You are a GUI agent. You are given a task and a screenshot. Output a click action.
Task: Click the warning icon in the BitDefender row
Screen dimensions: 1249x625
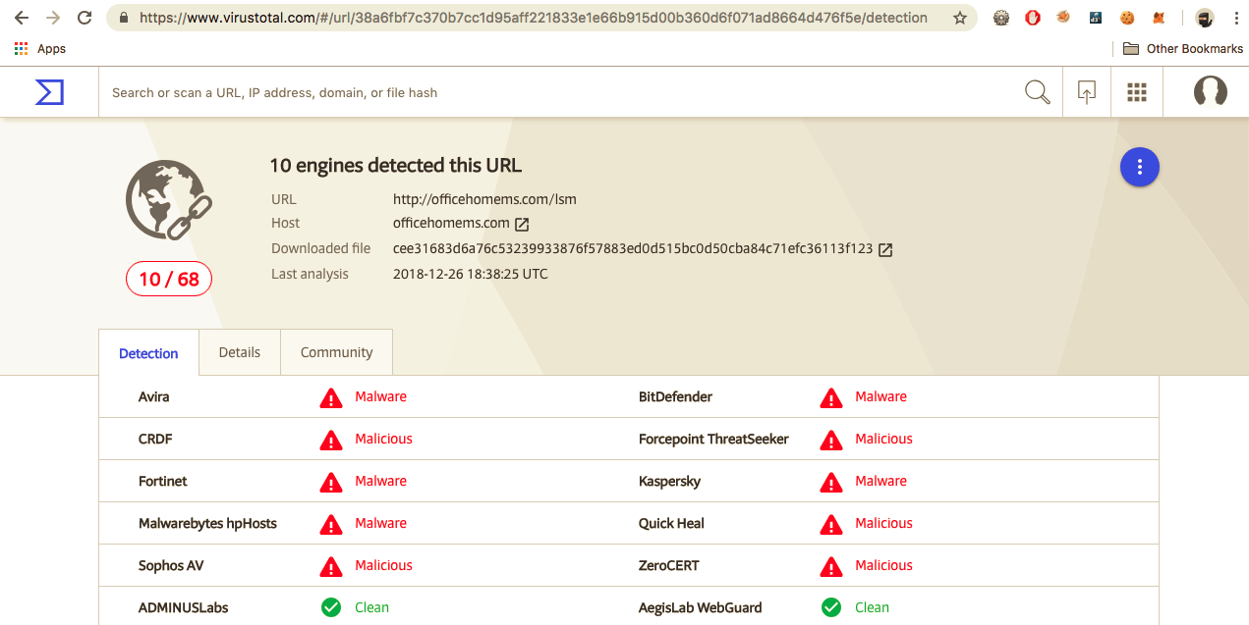tap(831, 397)
